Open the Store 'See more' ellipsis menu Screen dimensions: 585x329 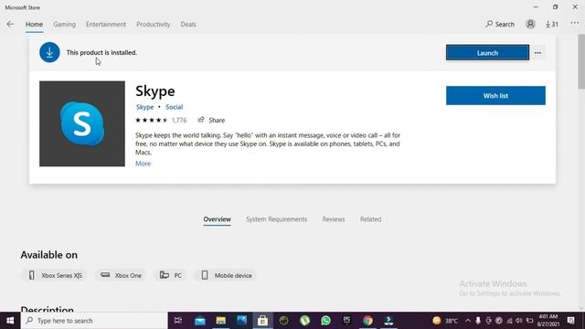pyautogui.click(x=575, y=24)
